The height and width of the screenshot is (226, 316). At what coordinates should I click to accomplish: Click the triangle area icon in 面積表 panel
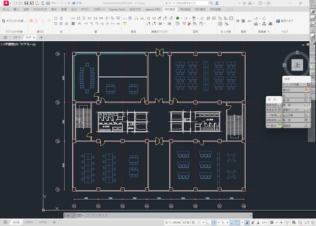(x=256, y=18)
